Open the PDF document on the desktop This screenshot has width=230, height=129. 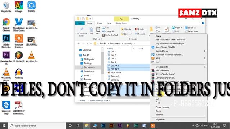pyautogui.click(x=19, y=107)
